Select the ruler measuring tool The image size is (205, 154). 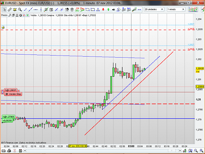(10, 10)
